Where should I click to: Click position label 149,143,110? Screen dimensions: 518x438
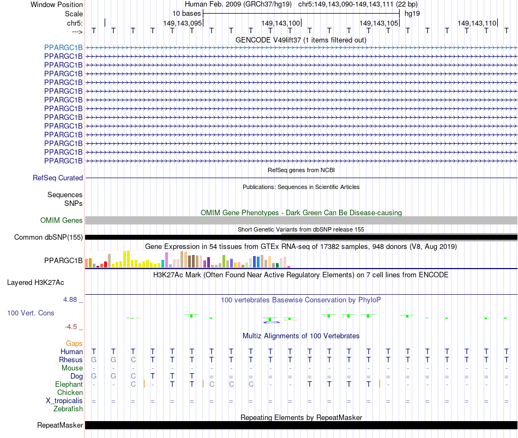(x=477, y=23)
